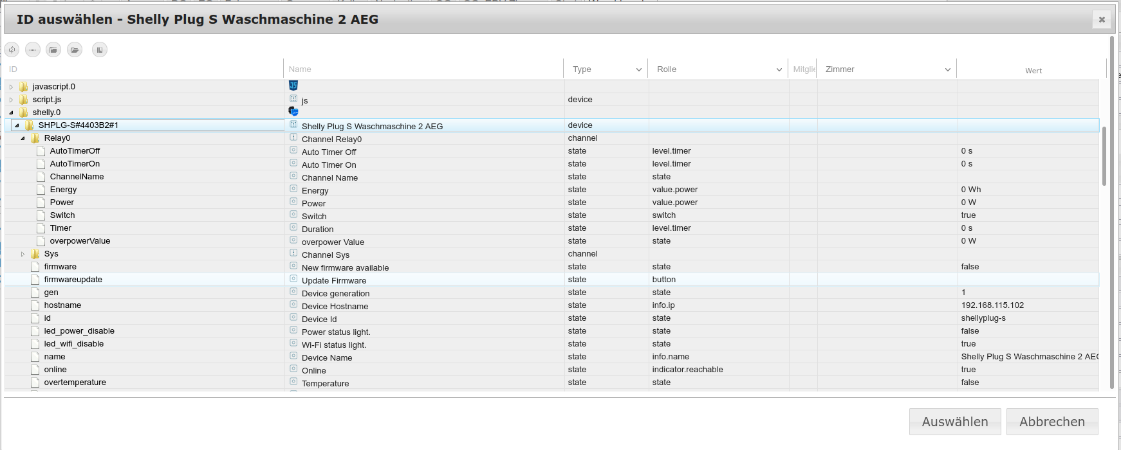This screenshot has width=1121, height=450.
Task: Expand the script.js tree node
Action: (x=11, y=100)
